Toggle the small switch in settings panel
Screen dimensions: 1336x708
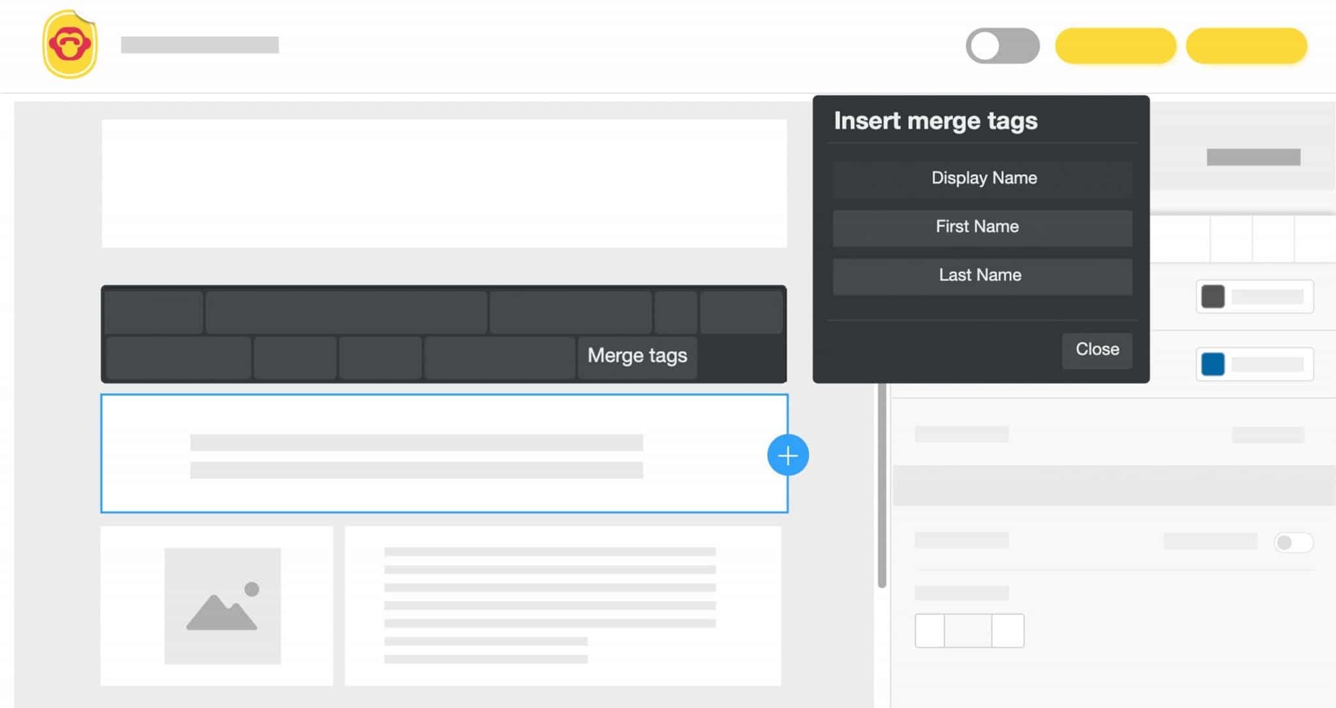click(x=1294, y=542)
